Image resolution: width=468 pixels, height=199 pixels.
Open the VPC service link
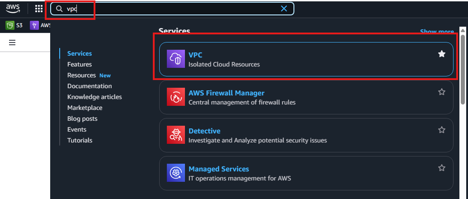(x=195, y=55)
